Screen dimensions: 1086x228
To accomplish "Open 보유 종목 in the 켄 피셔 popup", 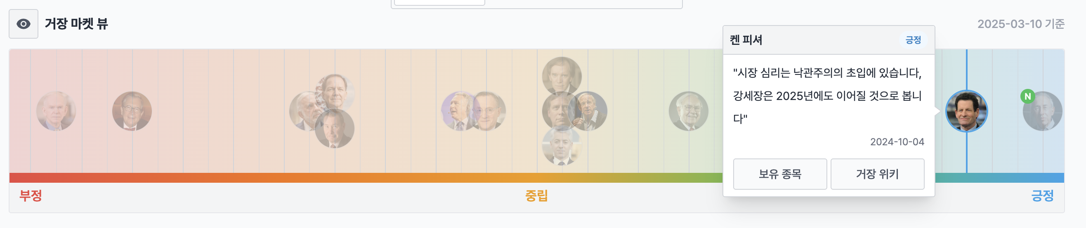I will [x=779, y=174].
